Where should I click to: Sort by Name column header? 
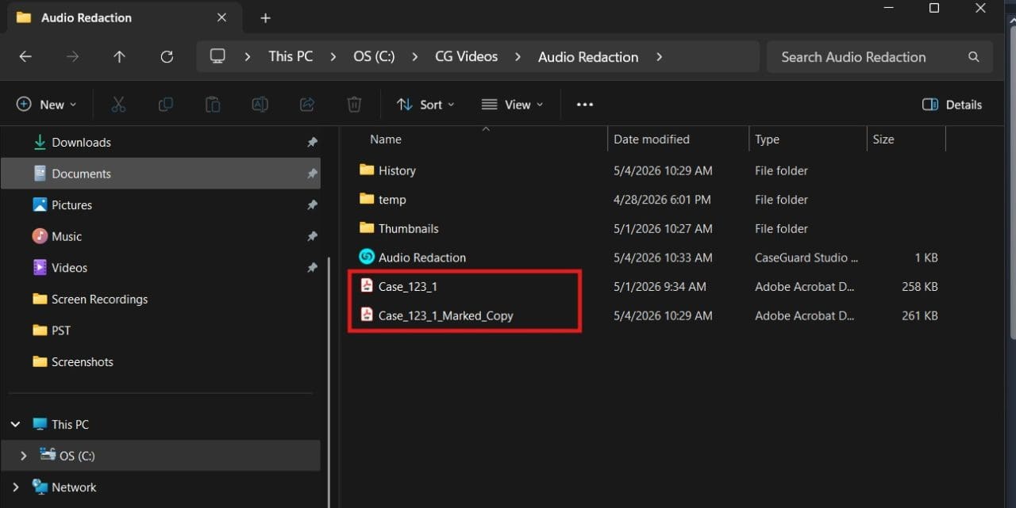385,139
